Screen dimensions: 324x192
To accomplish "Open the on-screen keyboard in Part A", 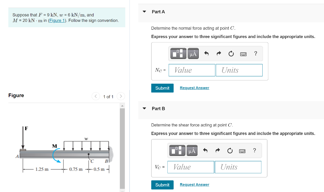I will pyautogui.click(x=243, y=53).
